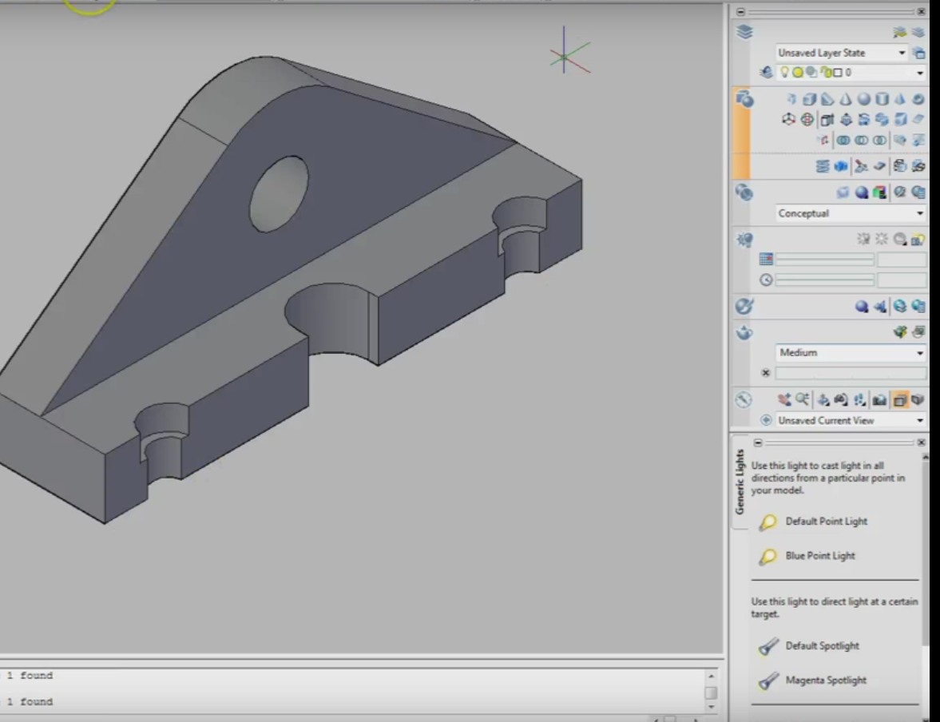
Task: Select the Union boolean tool
Action: (843, 139)
